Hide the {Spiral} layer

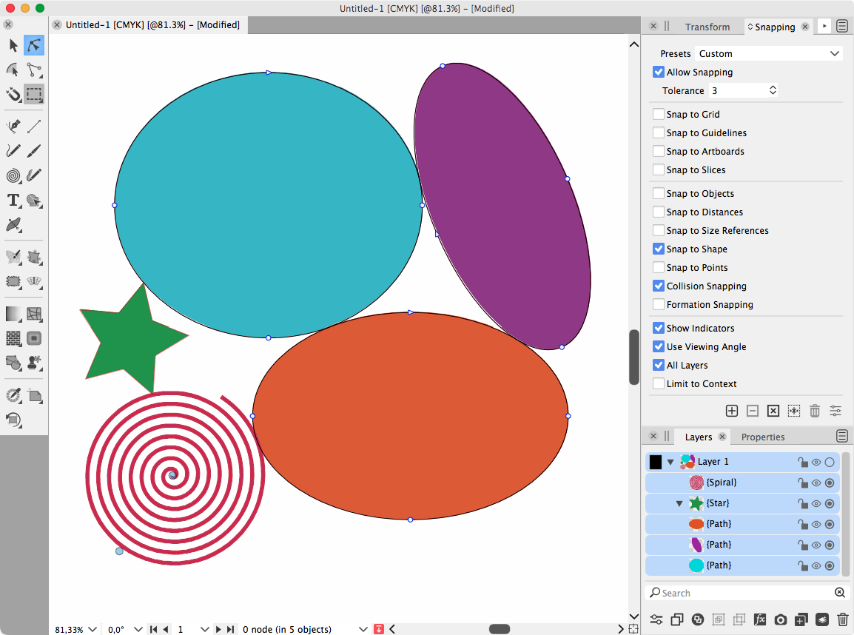(x=816, y=482)
